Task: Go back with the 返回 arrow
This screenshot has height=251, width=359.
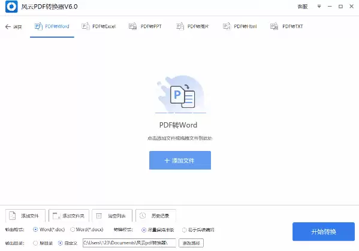Action: pyautogui.click(x=14, y=27)
